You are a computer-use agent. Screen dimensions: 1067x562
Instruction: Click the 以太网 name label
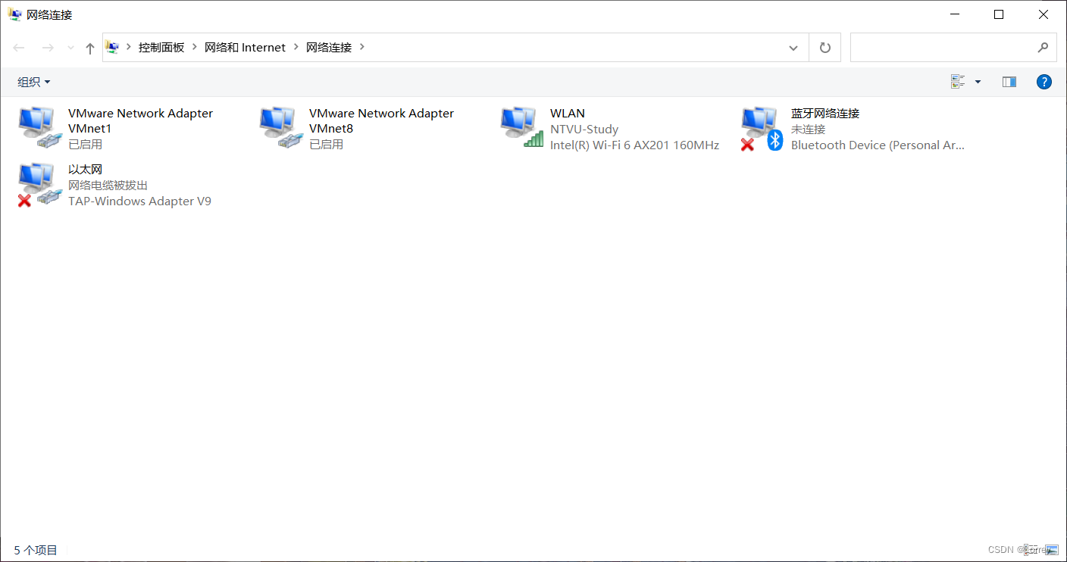(85, 170)
